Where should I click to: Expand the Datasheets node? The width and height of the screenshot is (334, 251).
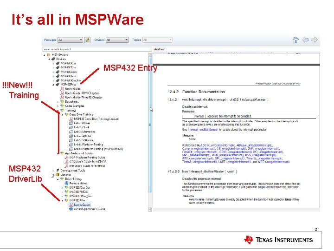[x=58, y=102]
